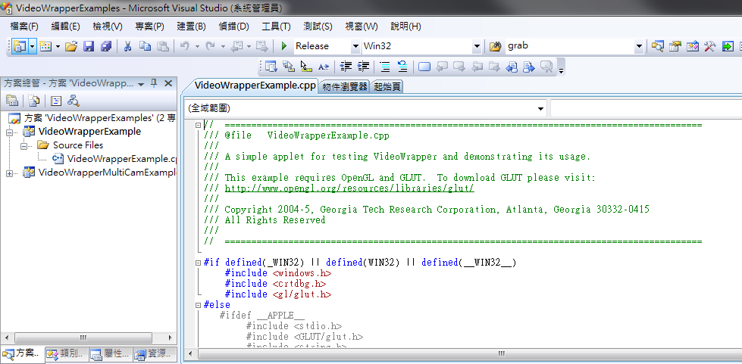
Task: Increase line indent in text editor toolbar
Action: (x=363, y=67)
